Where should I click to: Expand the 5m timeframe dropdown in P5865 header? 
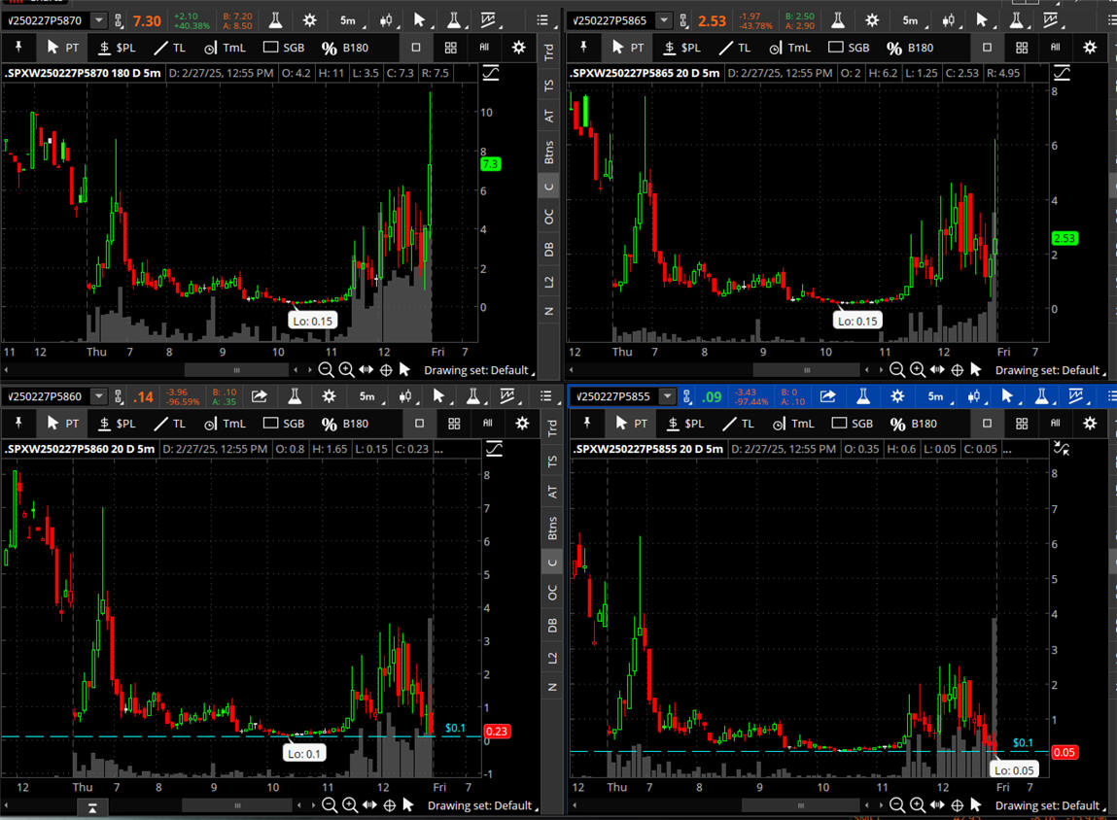[910, 20]
